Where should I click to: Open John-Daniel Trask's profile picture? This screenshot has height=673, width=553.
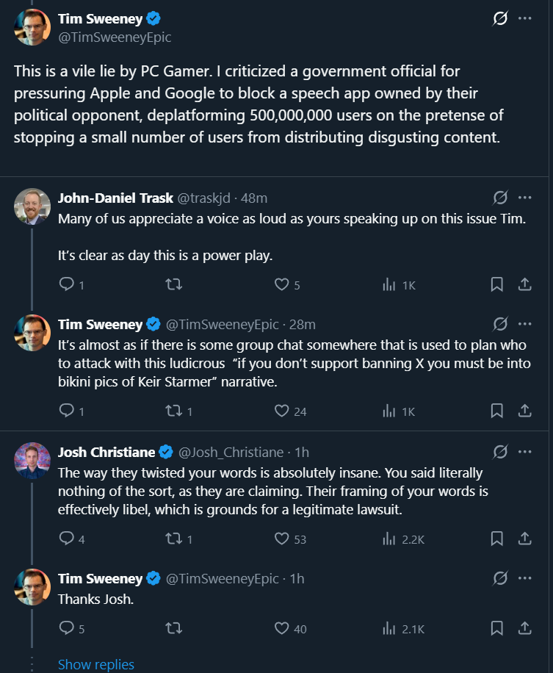32,206
